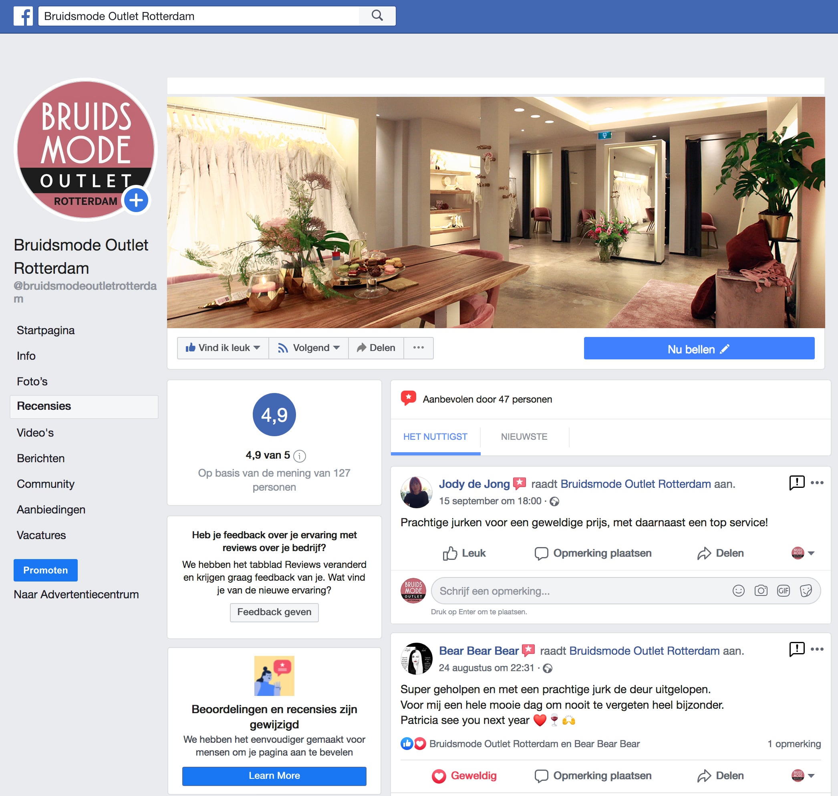Click the Facebook logo icon
This screenshot has height=796, width=838.
[x=23, y=16]
